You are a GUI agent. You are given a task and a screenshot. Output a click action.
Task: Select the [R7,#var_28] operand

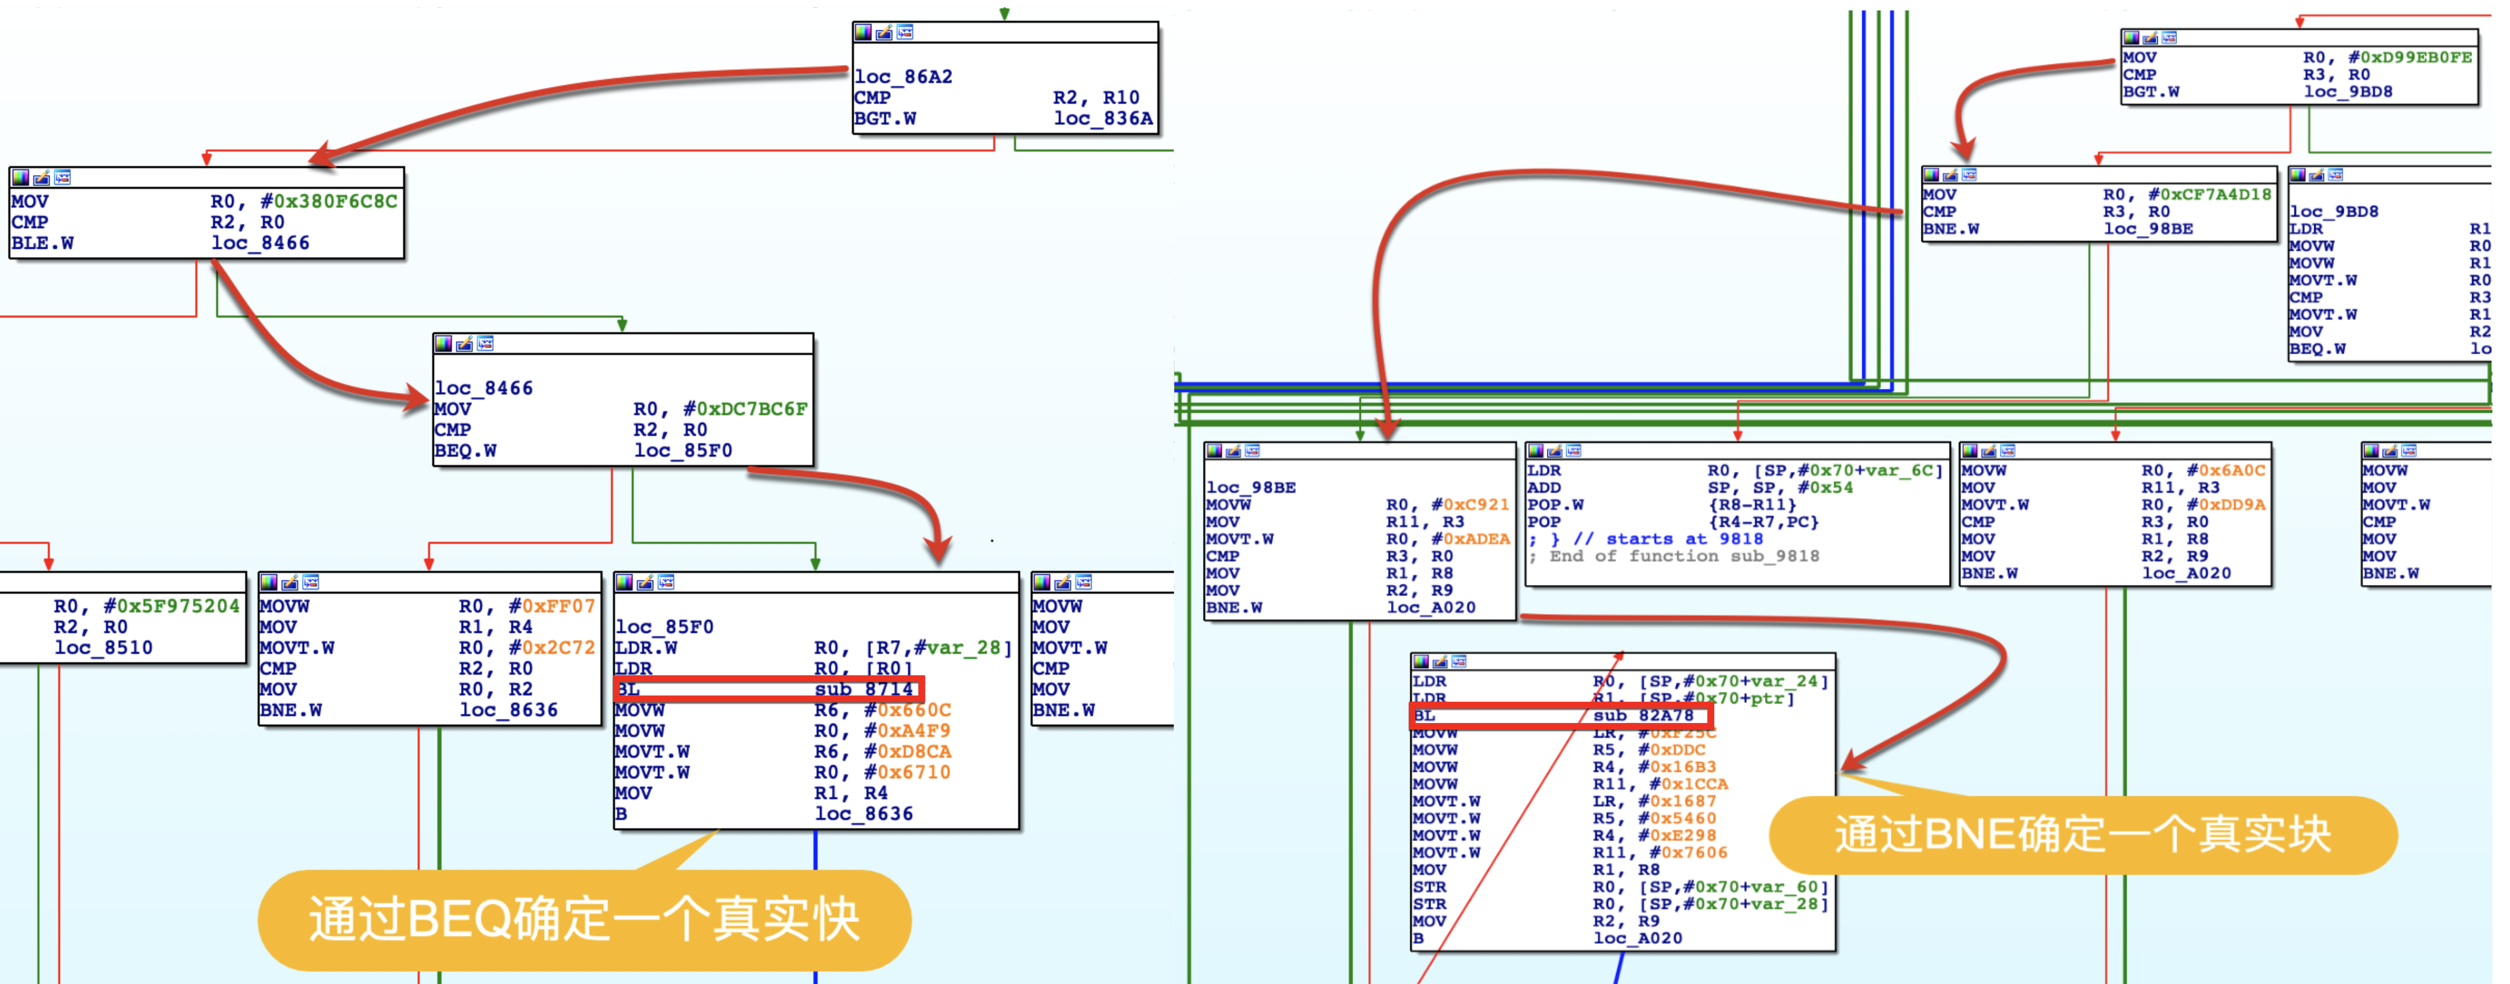click(x=939, y=648)
